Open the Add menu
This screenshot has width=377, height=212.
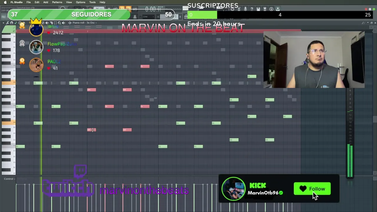coord(46,2)
